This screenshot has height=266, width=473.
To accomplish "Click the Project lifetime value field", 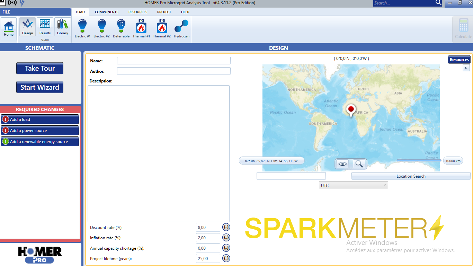I will click(x=208, y=258).
